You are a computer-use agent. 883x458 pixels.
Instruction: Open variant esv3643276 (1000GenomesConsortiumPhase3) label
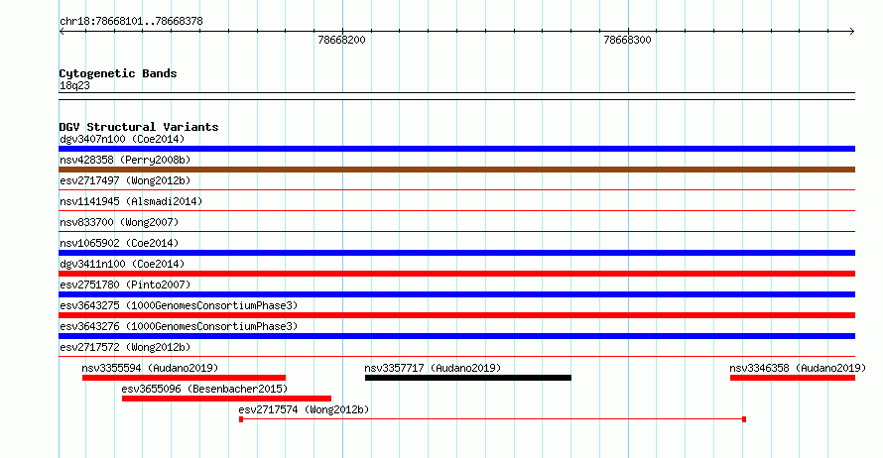(x=179, y=326)
